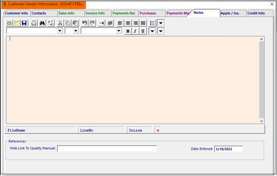The height and width of the screenshot is (176, 277).
Task: Paste using the clipboard icon
Action: pyautogui.click(x=75, y=23)
